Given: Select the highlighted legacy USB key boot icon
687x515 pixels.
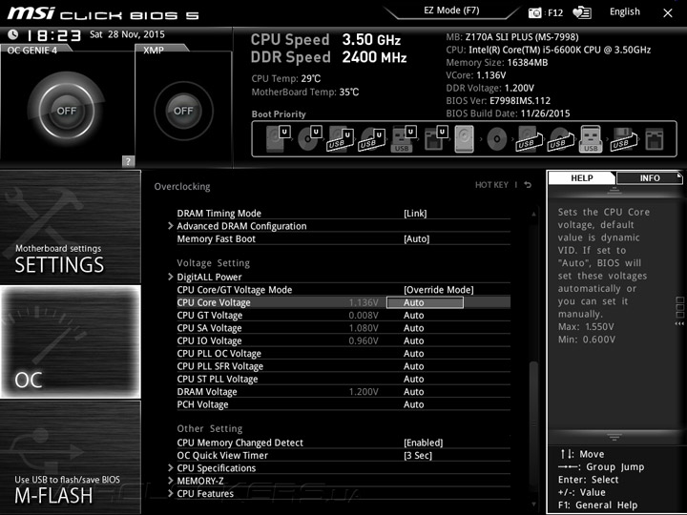Looking at the screenshot, I should (591, 139).
